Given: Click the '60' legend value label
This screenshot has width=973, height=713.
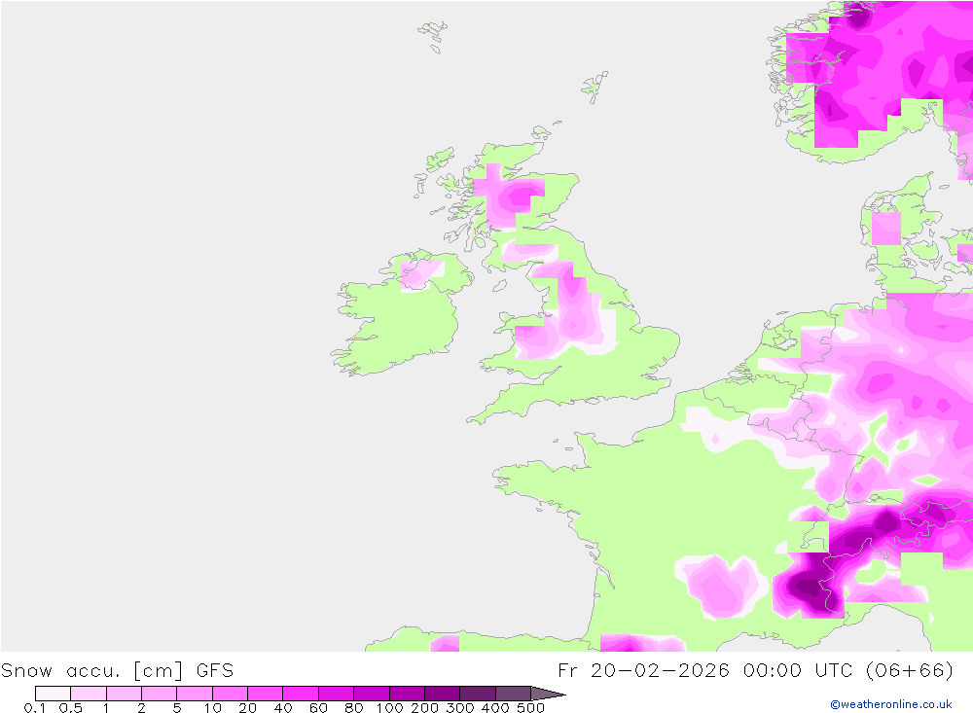Looking at the screenshot, I should 318,708.
